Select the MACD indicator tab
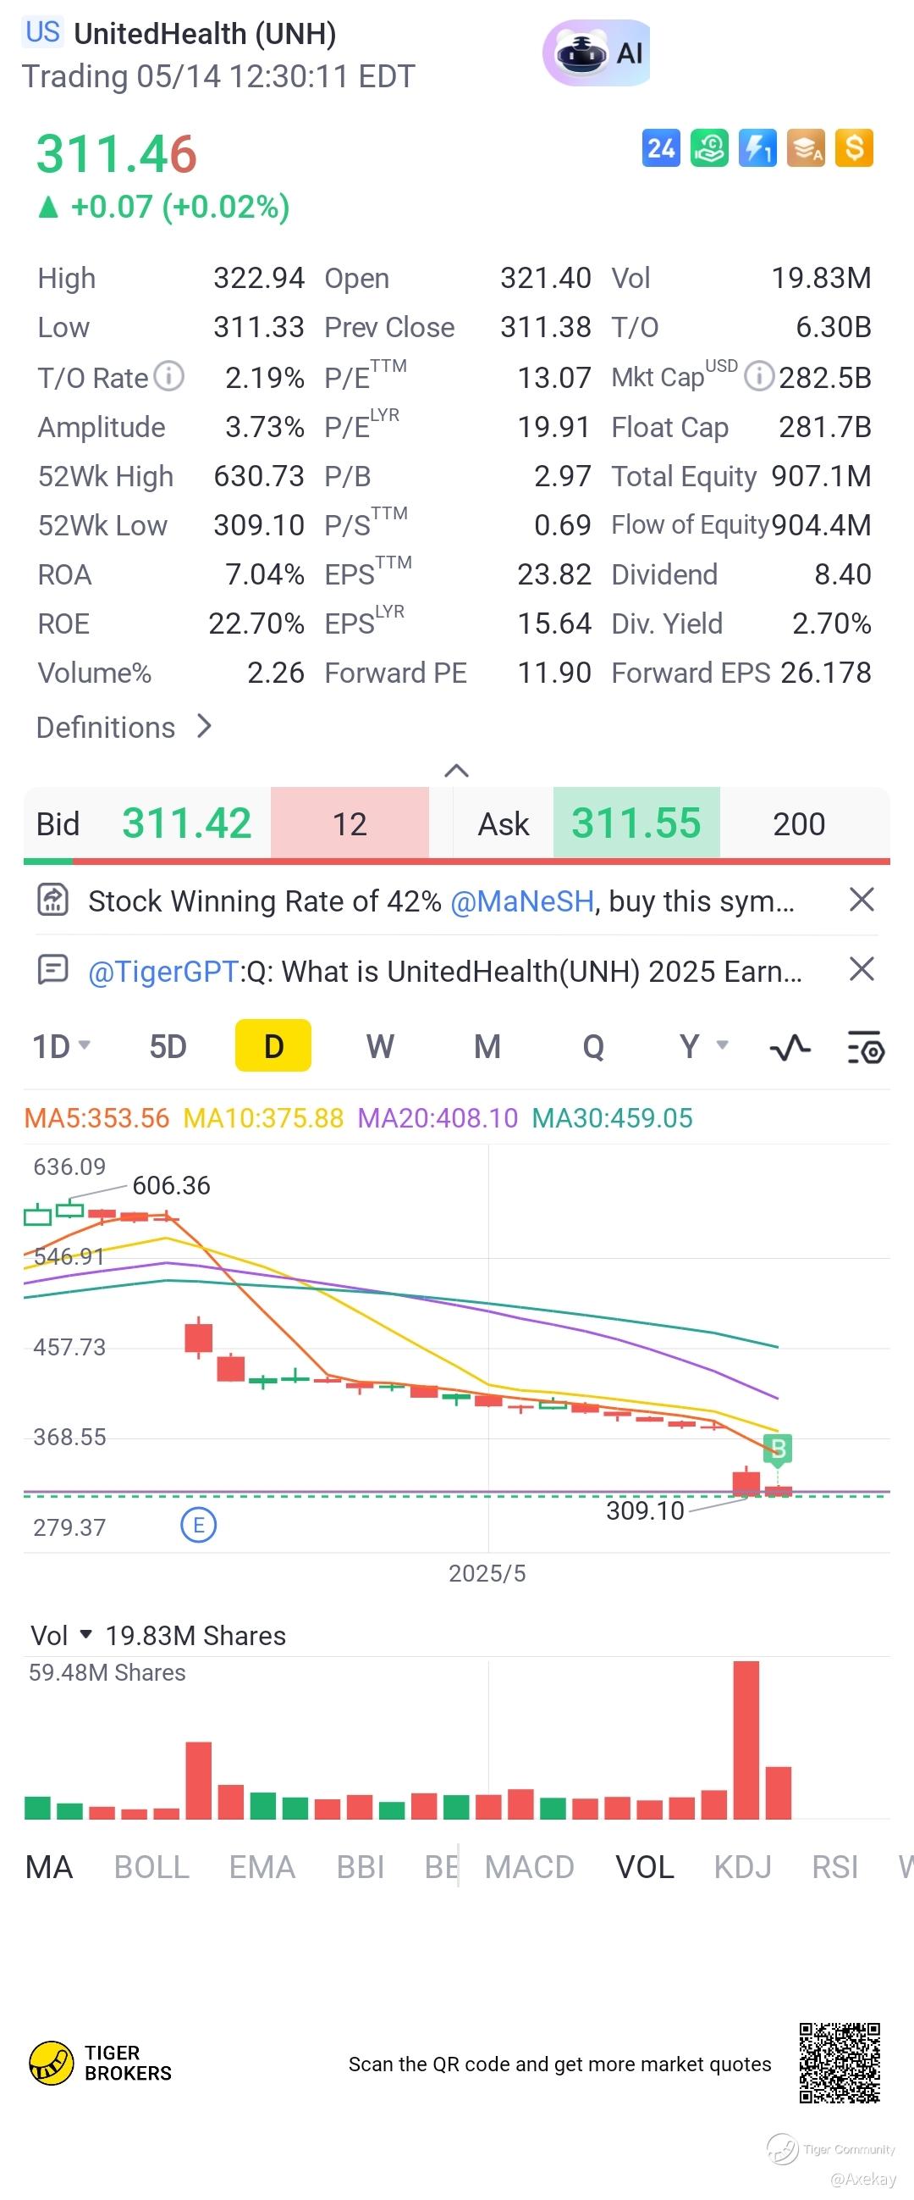914x2200 pixels. pos(529,1867)
